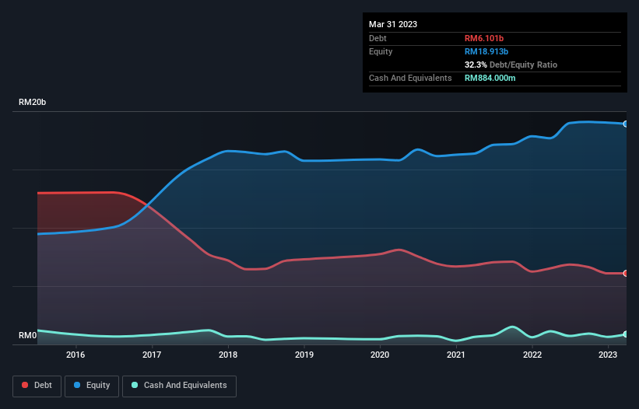Click the 2019 x-axis label
Screen dimensions: 639x409
(304, 355)
